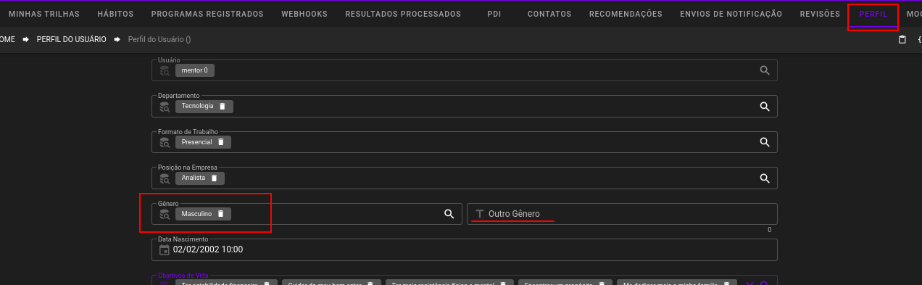Click the database lookup icon in Gênero field
Image resolution: width=922 pixels, height=285 pixels.
click(x=165, y=214)
